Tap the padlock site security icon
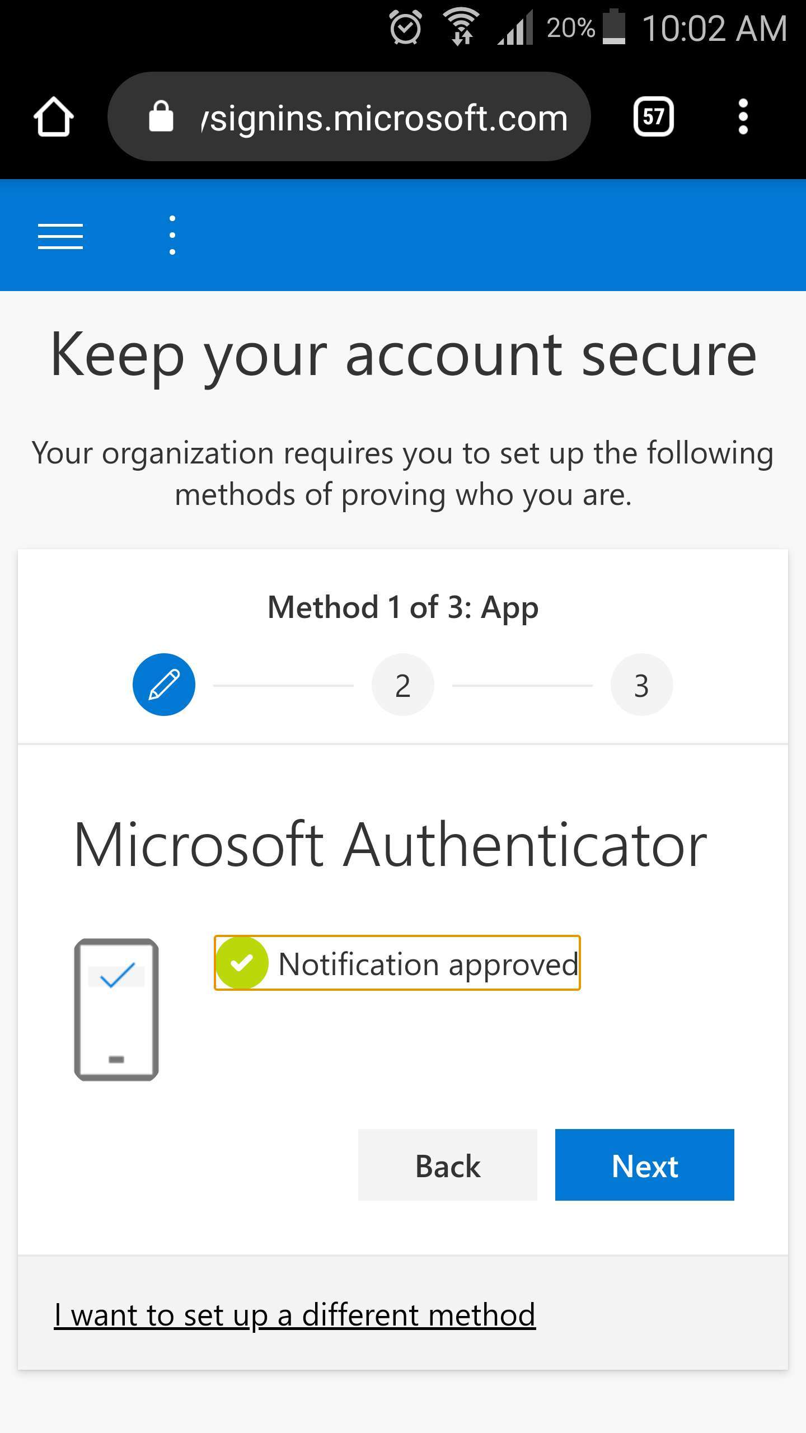This screenshot has height=1433, width=806. [x=161, y=116]
